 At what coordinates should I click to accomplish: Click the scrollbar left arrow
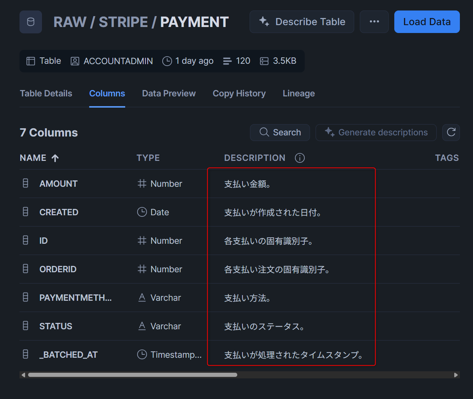click(23, 375)
